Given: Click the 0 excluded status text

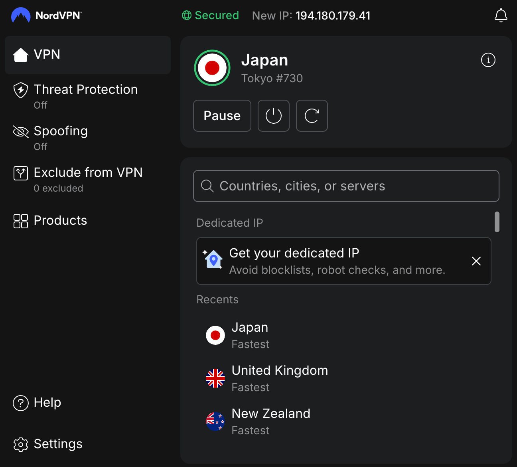Looking at the screenshot, I should (x=58, y=188).
